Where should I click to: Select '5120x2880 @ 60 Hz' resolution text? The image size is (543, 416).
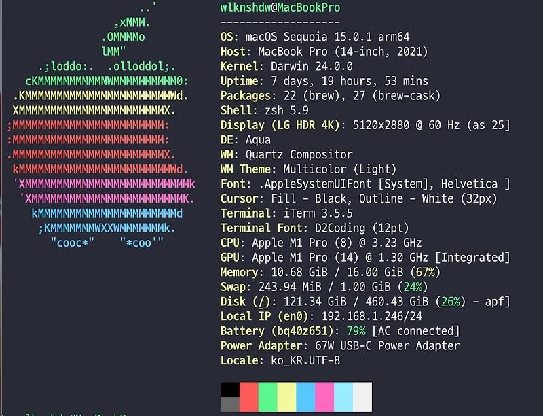(406, 125)
